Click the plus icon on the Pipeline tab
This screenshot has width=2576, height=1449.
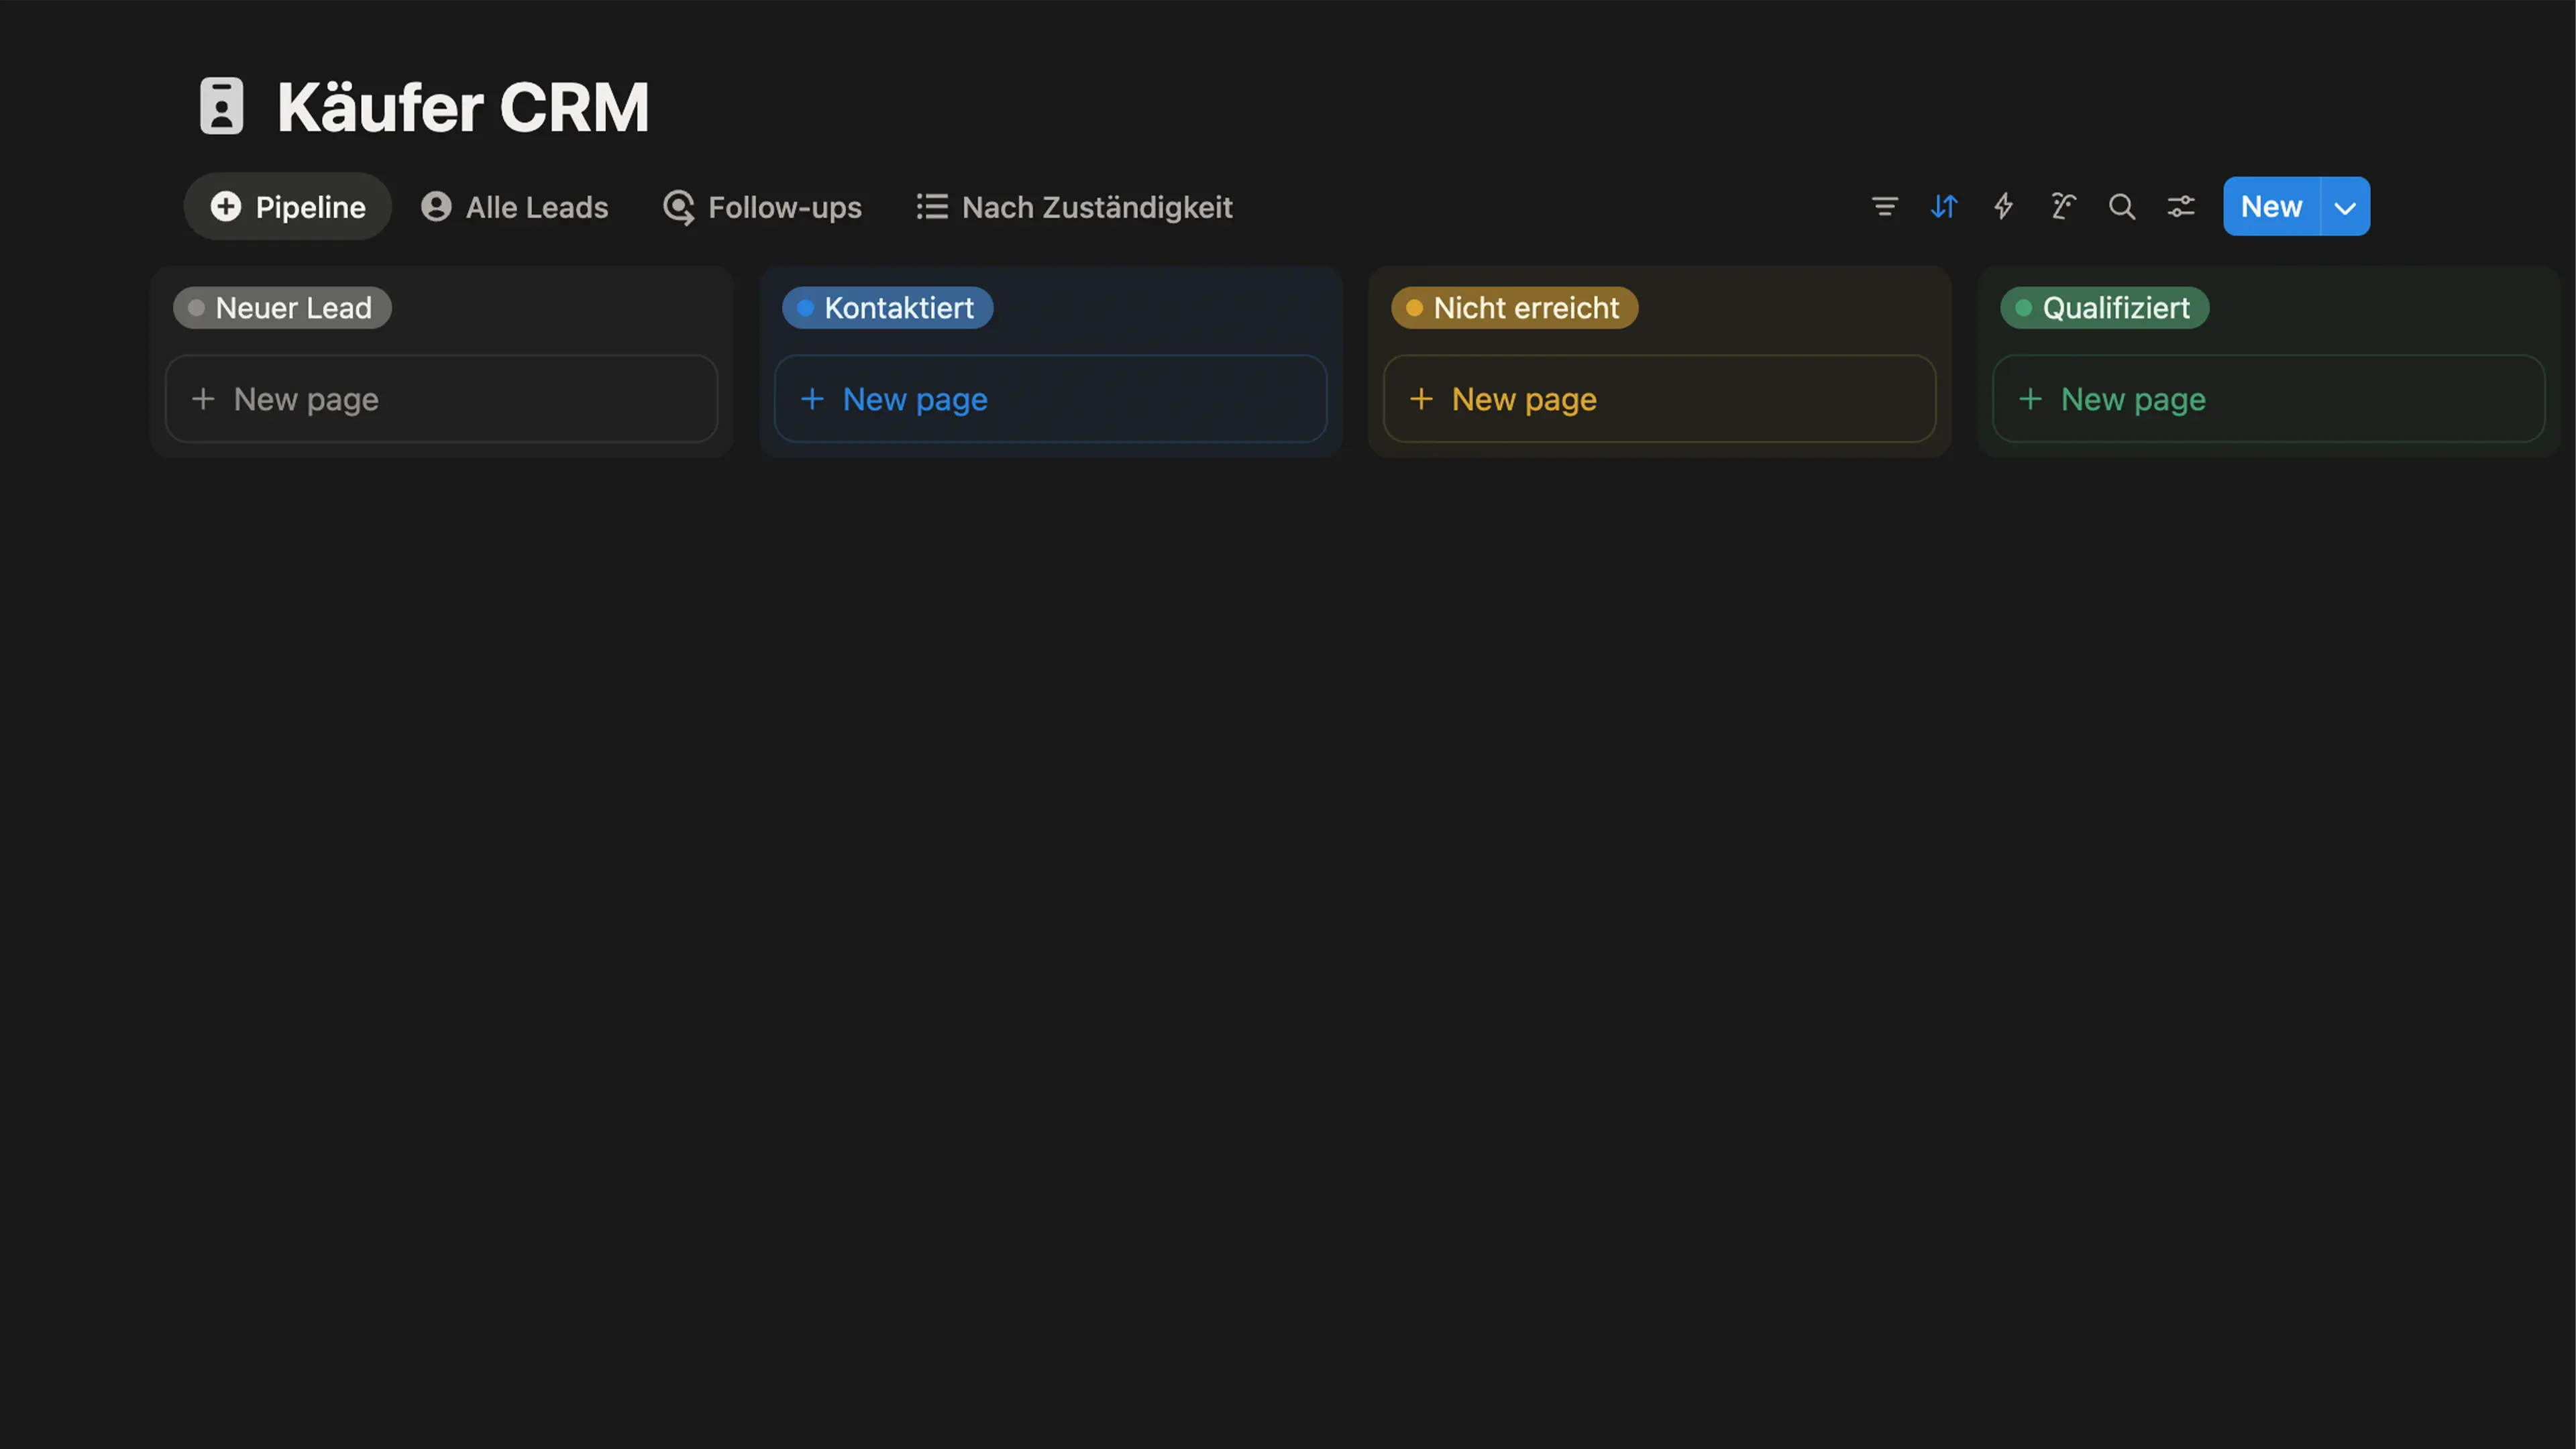[x=225, y=207]
